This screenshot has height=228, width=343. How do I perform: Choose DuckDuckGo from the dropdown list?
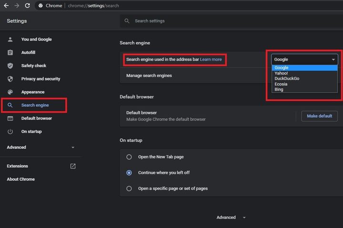[304, 78]
